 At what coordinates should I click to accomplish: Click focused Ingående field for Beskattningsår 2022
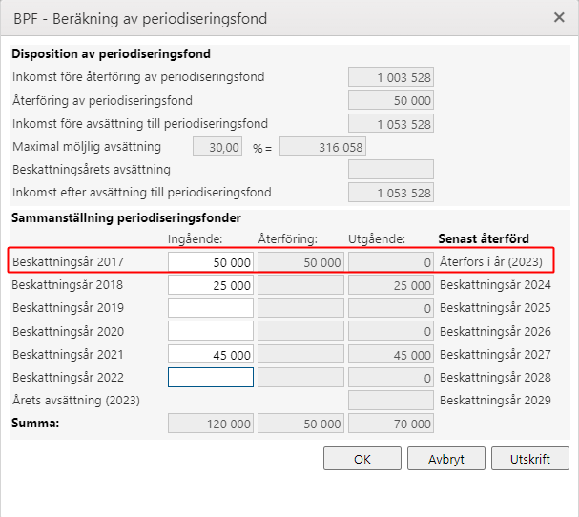tap(211, 378)
